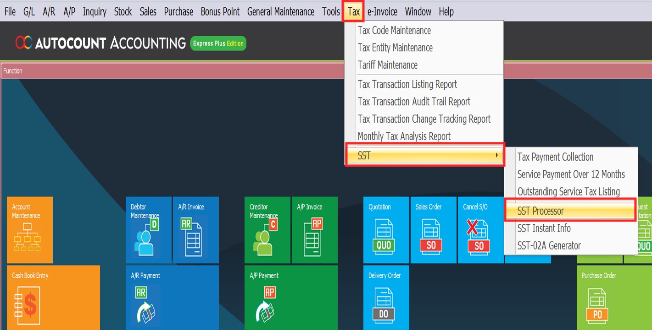The height and width of the screenshot is (330, 652).
Task: Click SST-02A Generator entry
Action: [549, 246]
